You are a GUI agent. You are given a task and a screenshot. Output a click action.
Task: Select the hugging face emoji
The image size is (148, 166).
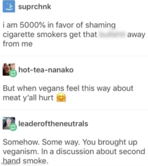(61, 97)
